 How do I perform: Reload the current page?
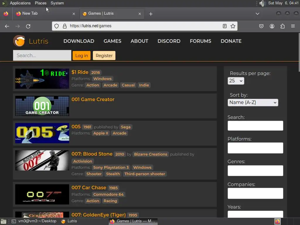[28, 26]
